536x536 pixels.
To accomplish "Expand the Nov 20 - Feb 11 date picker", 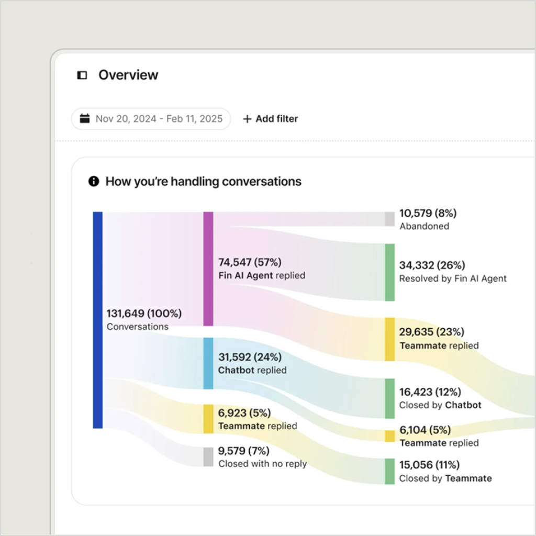I will coord(151,118).
